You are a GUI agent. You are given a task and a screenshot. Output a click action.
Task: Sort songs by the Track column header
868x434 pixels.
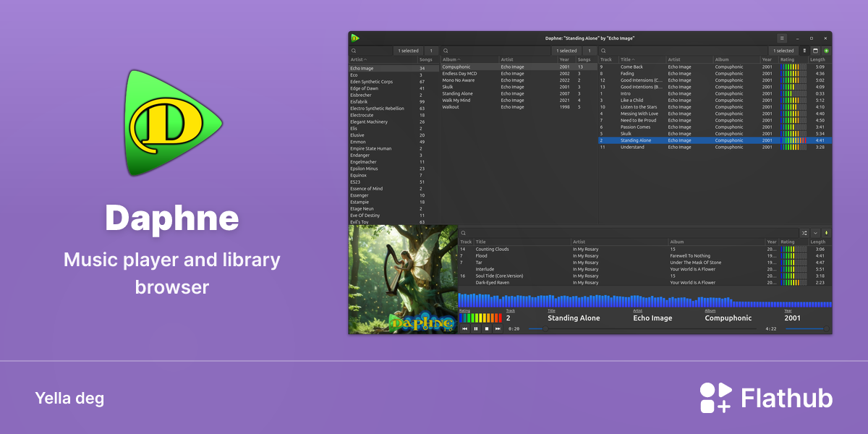pos(608,59)
